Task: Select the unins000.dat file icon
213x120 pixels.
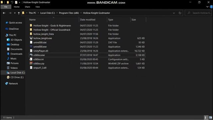Action: [x=31, y=42]
